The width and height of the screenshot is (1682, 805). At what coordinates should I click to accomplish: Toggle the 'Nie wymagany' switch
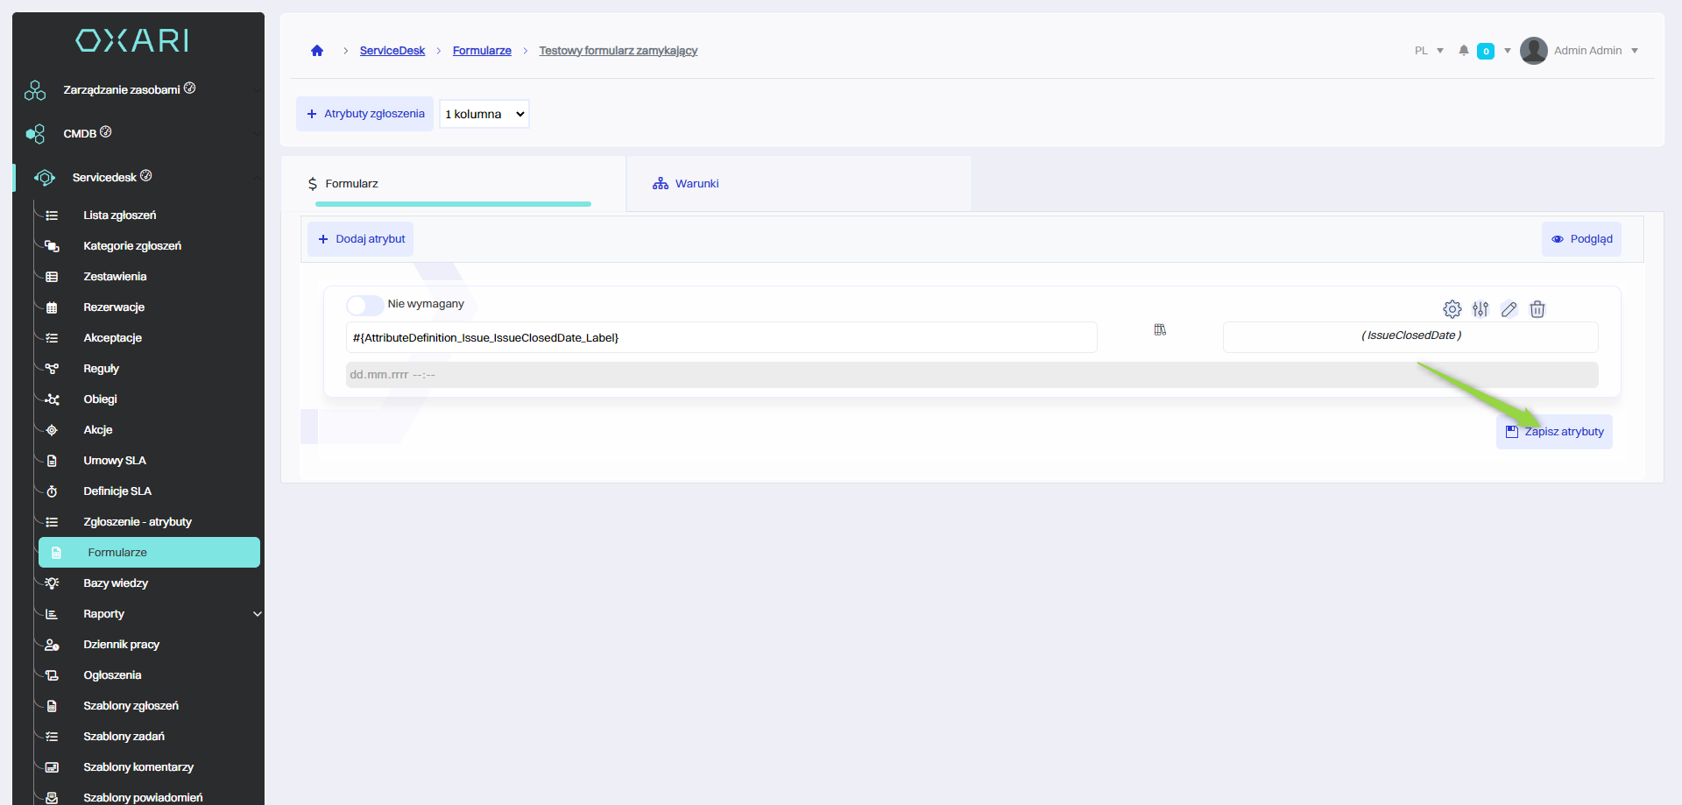coord(364,305)
